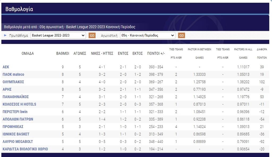272x157 pixels.
Task: Select ΠΑΟΚ between-games factor 1.33333
Action: pyautogui.click(x=199, y=75)
